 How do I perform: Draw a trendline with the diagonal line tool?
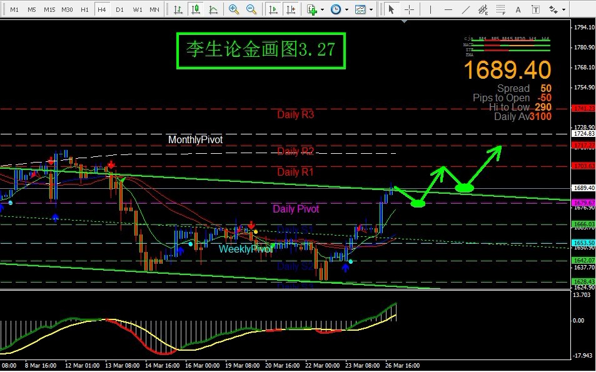coord(465,9)
